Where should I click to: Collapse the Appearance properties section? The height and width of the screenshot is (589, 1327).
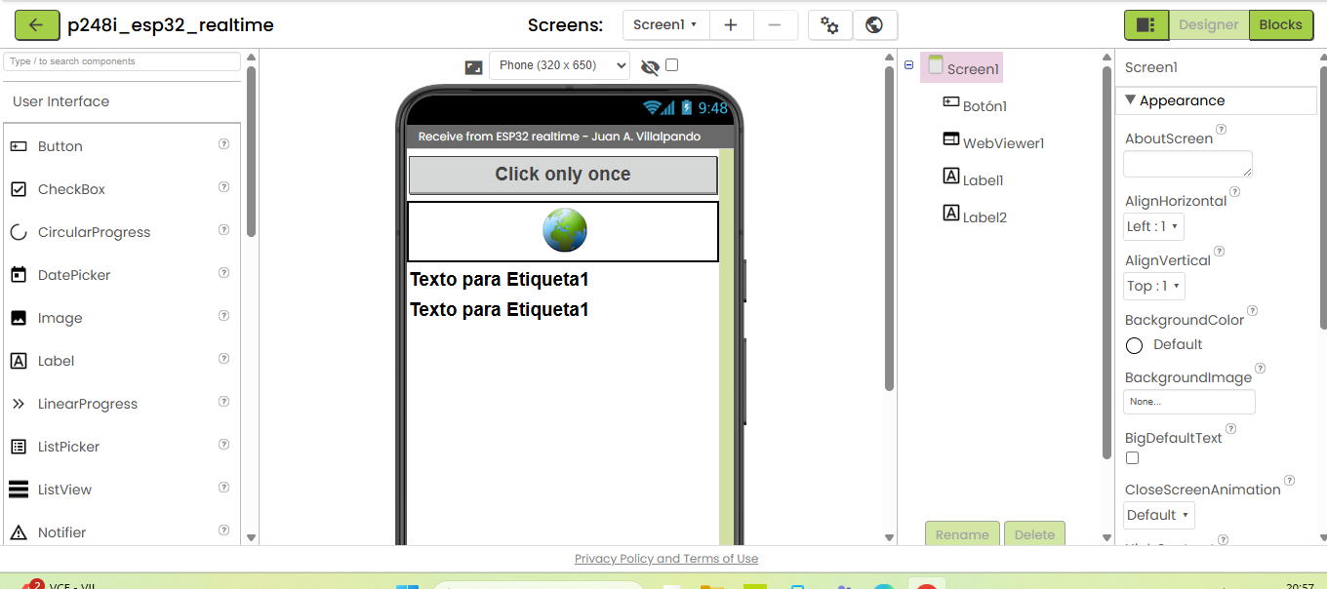pos(1130,100)
